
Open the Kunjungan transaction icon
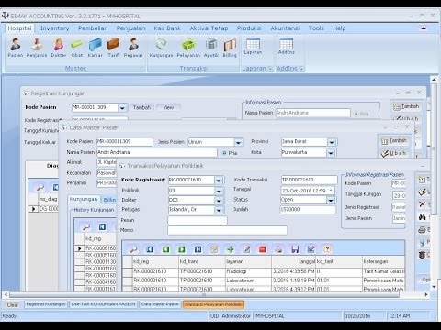[x=161, y=48]
